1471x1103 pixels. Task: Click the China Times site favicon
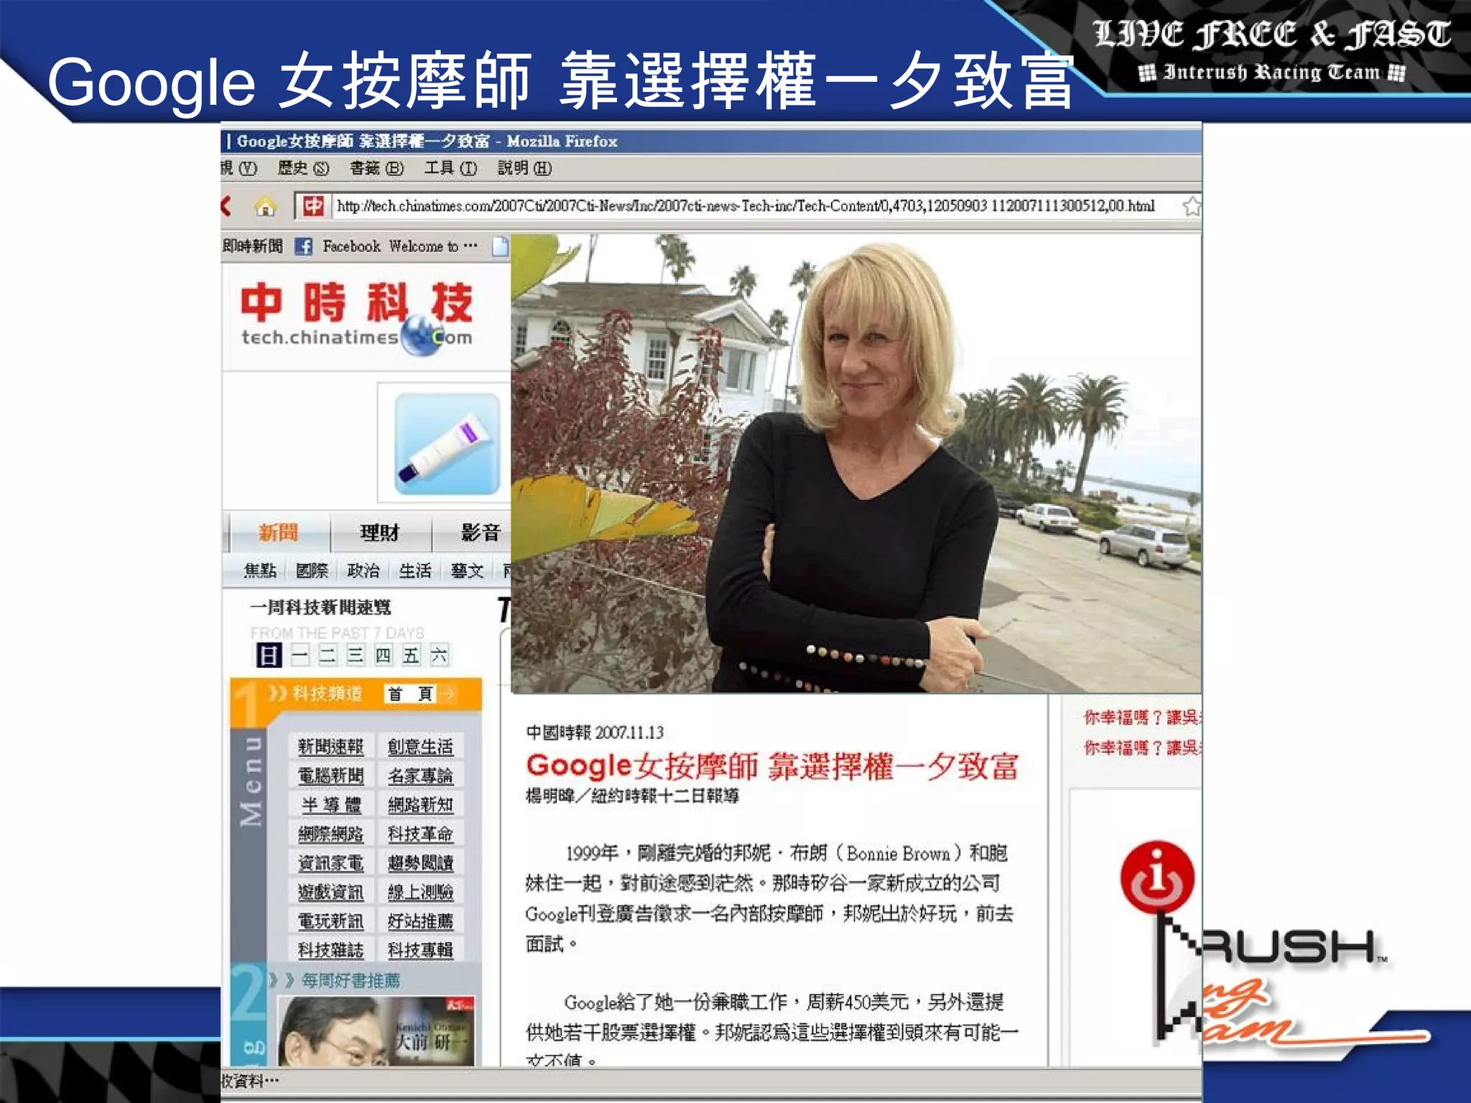[x=313, y=207]
